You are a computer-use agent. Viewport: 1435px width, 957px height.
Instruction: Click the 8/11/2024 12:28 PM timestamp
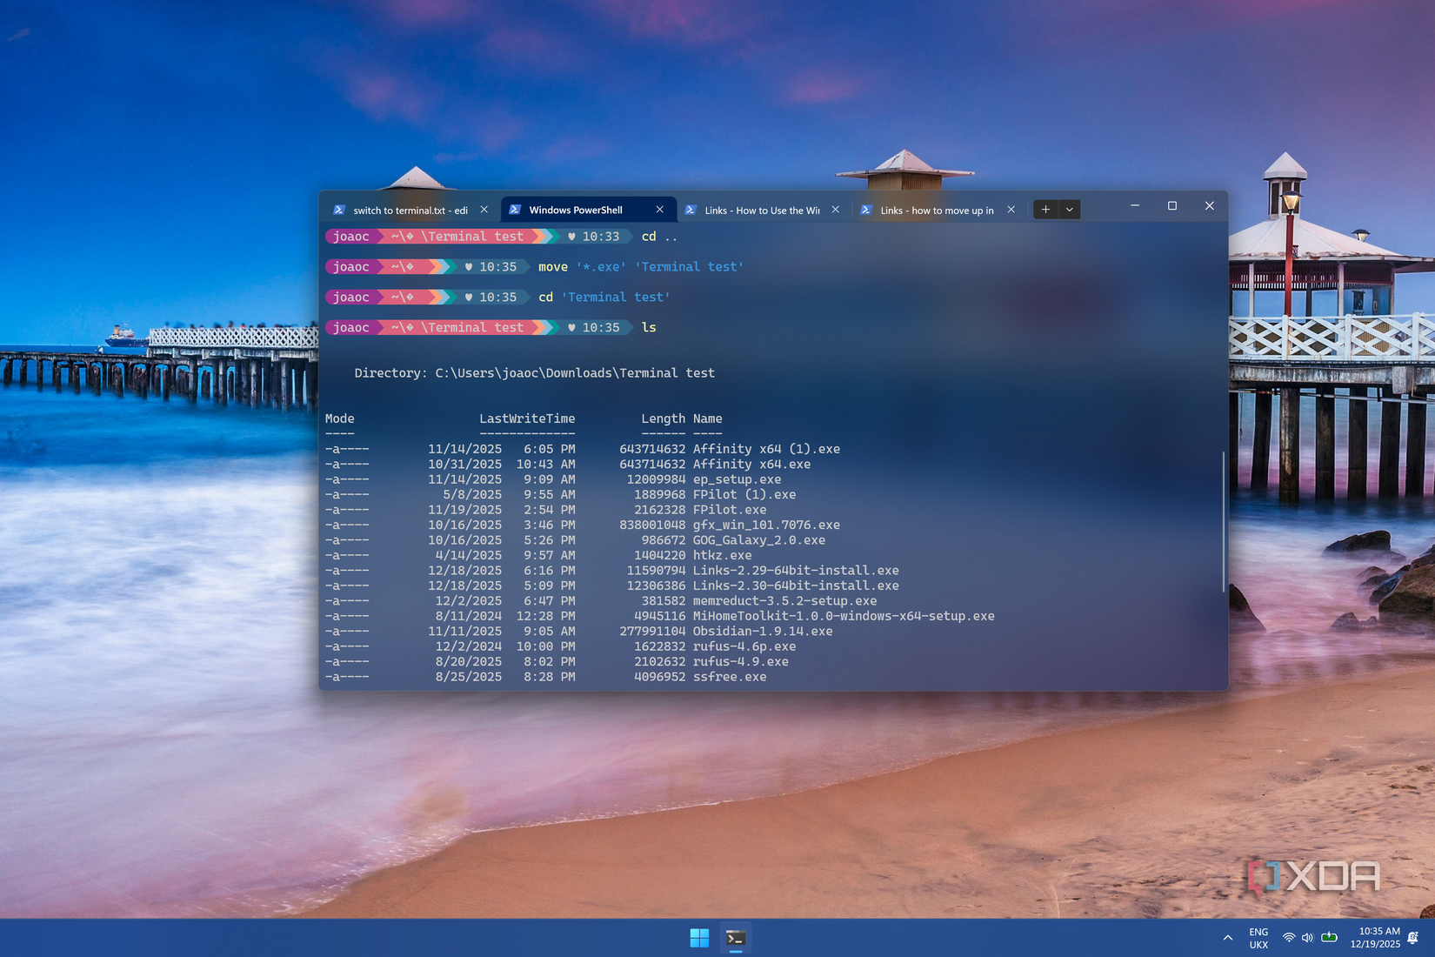coord(505,616)
